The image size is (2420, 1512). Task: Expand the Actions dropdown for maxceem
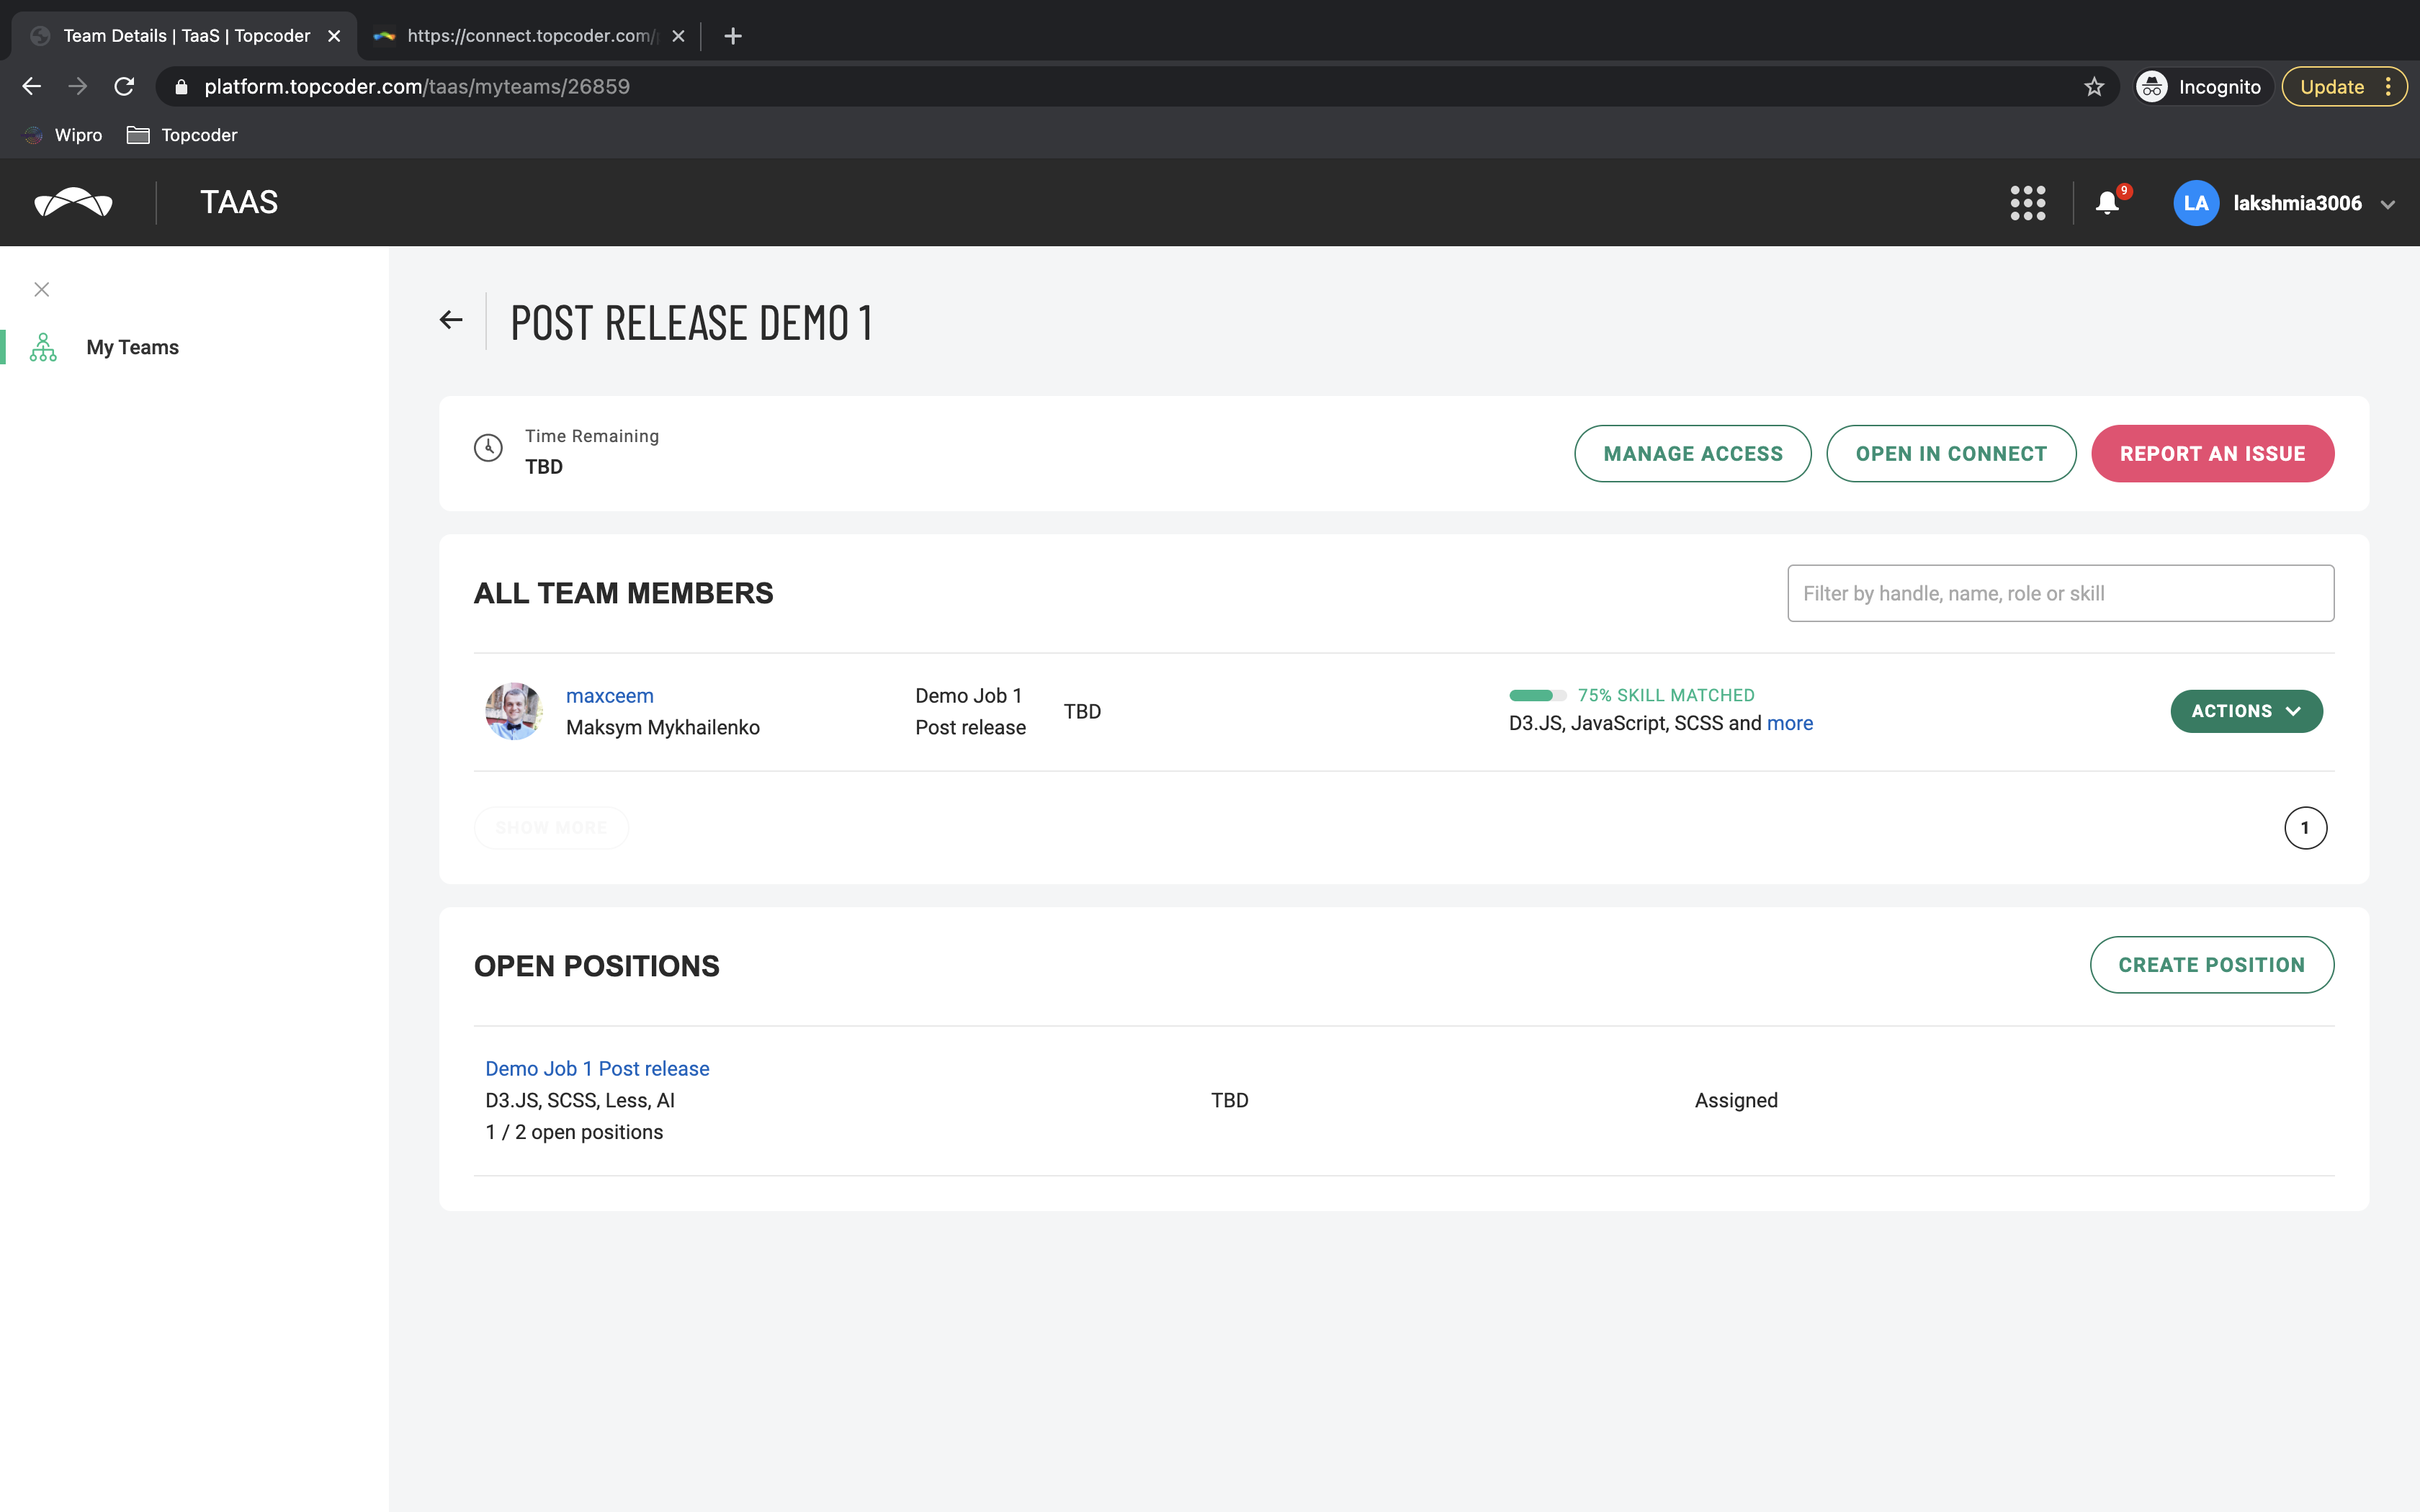coord(2246,711)
